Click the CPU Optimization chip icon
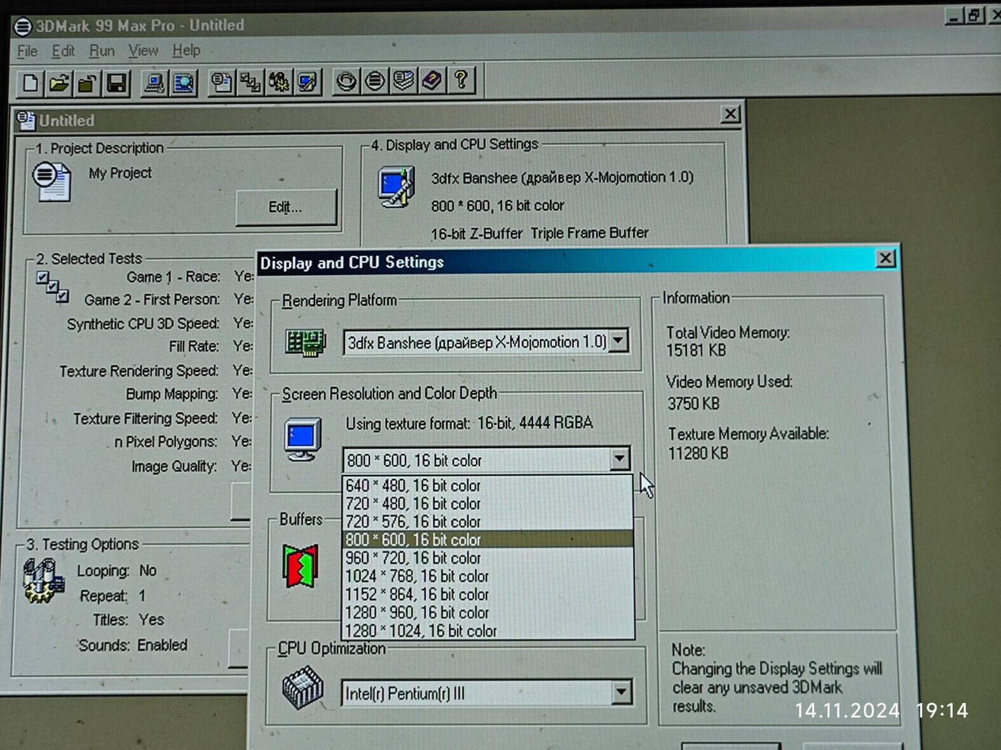Screen dimensions: 1001x750 (x=303, y=687)
